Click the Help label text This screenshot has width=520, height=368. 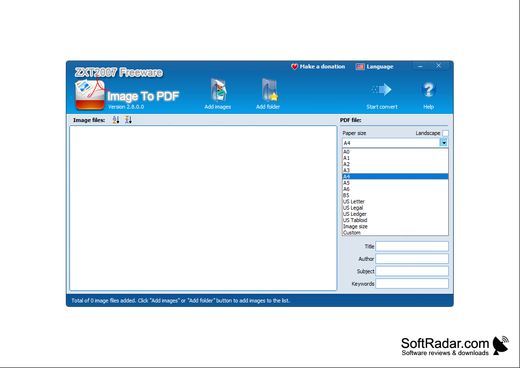(x=429, y=107)
